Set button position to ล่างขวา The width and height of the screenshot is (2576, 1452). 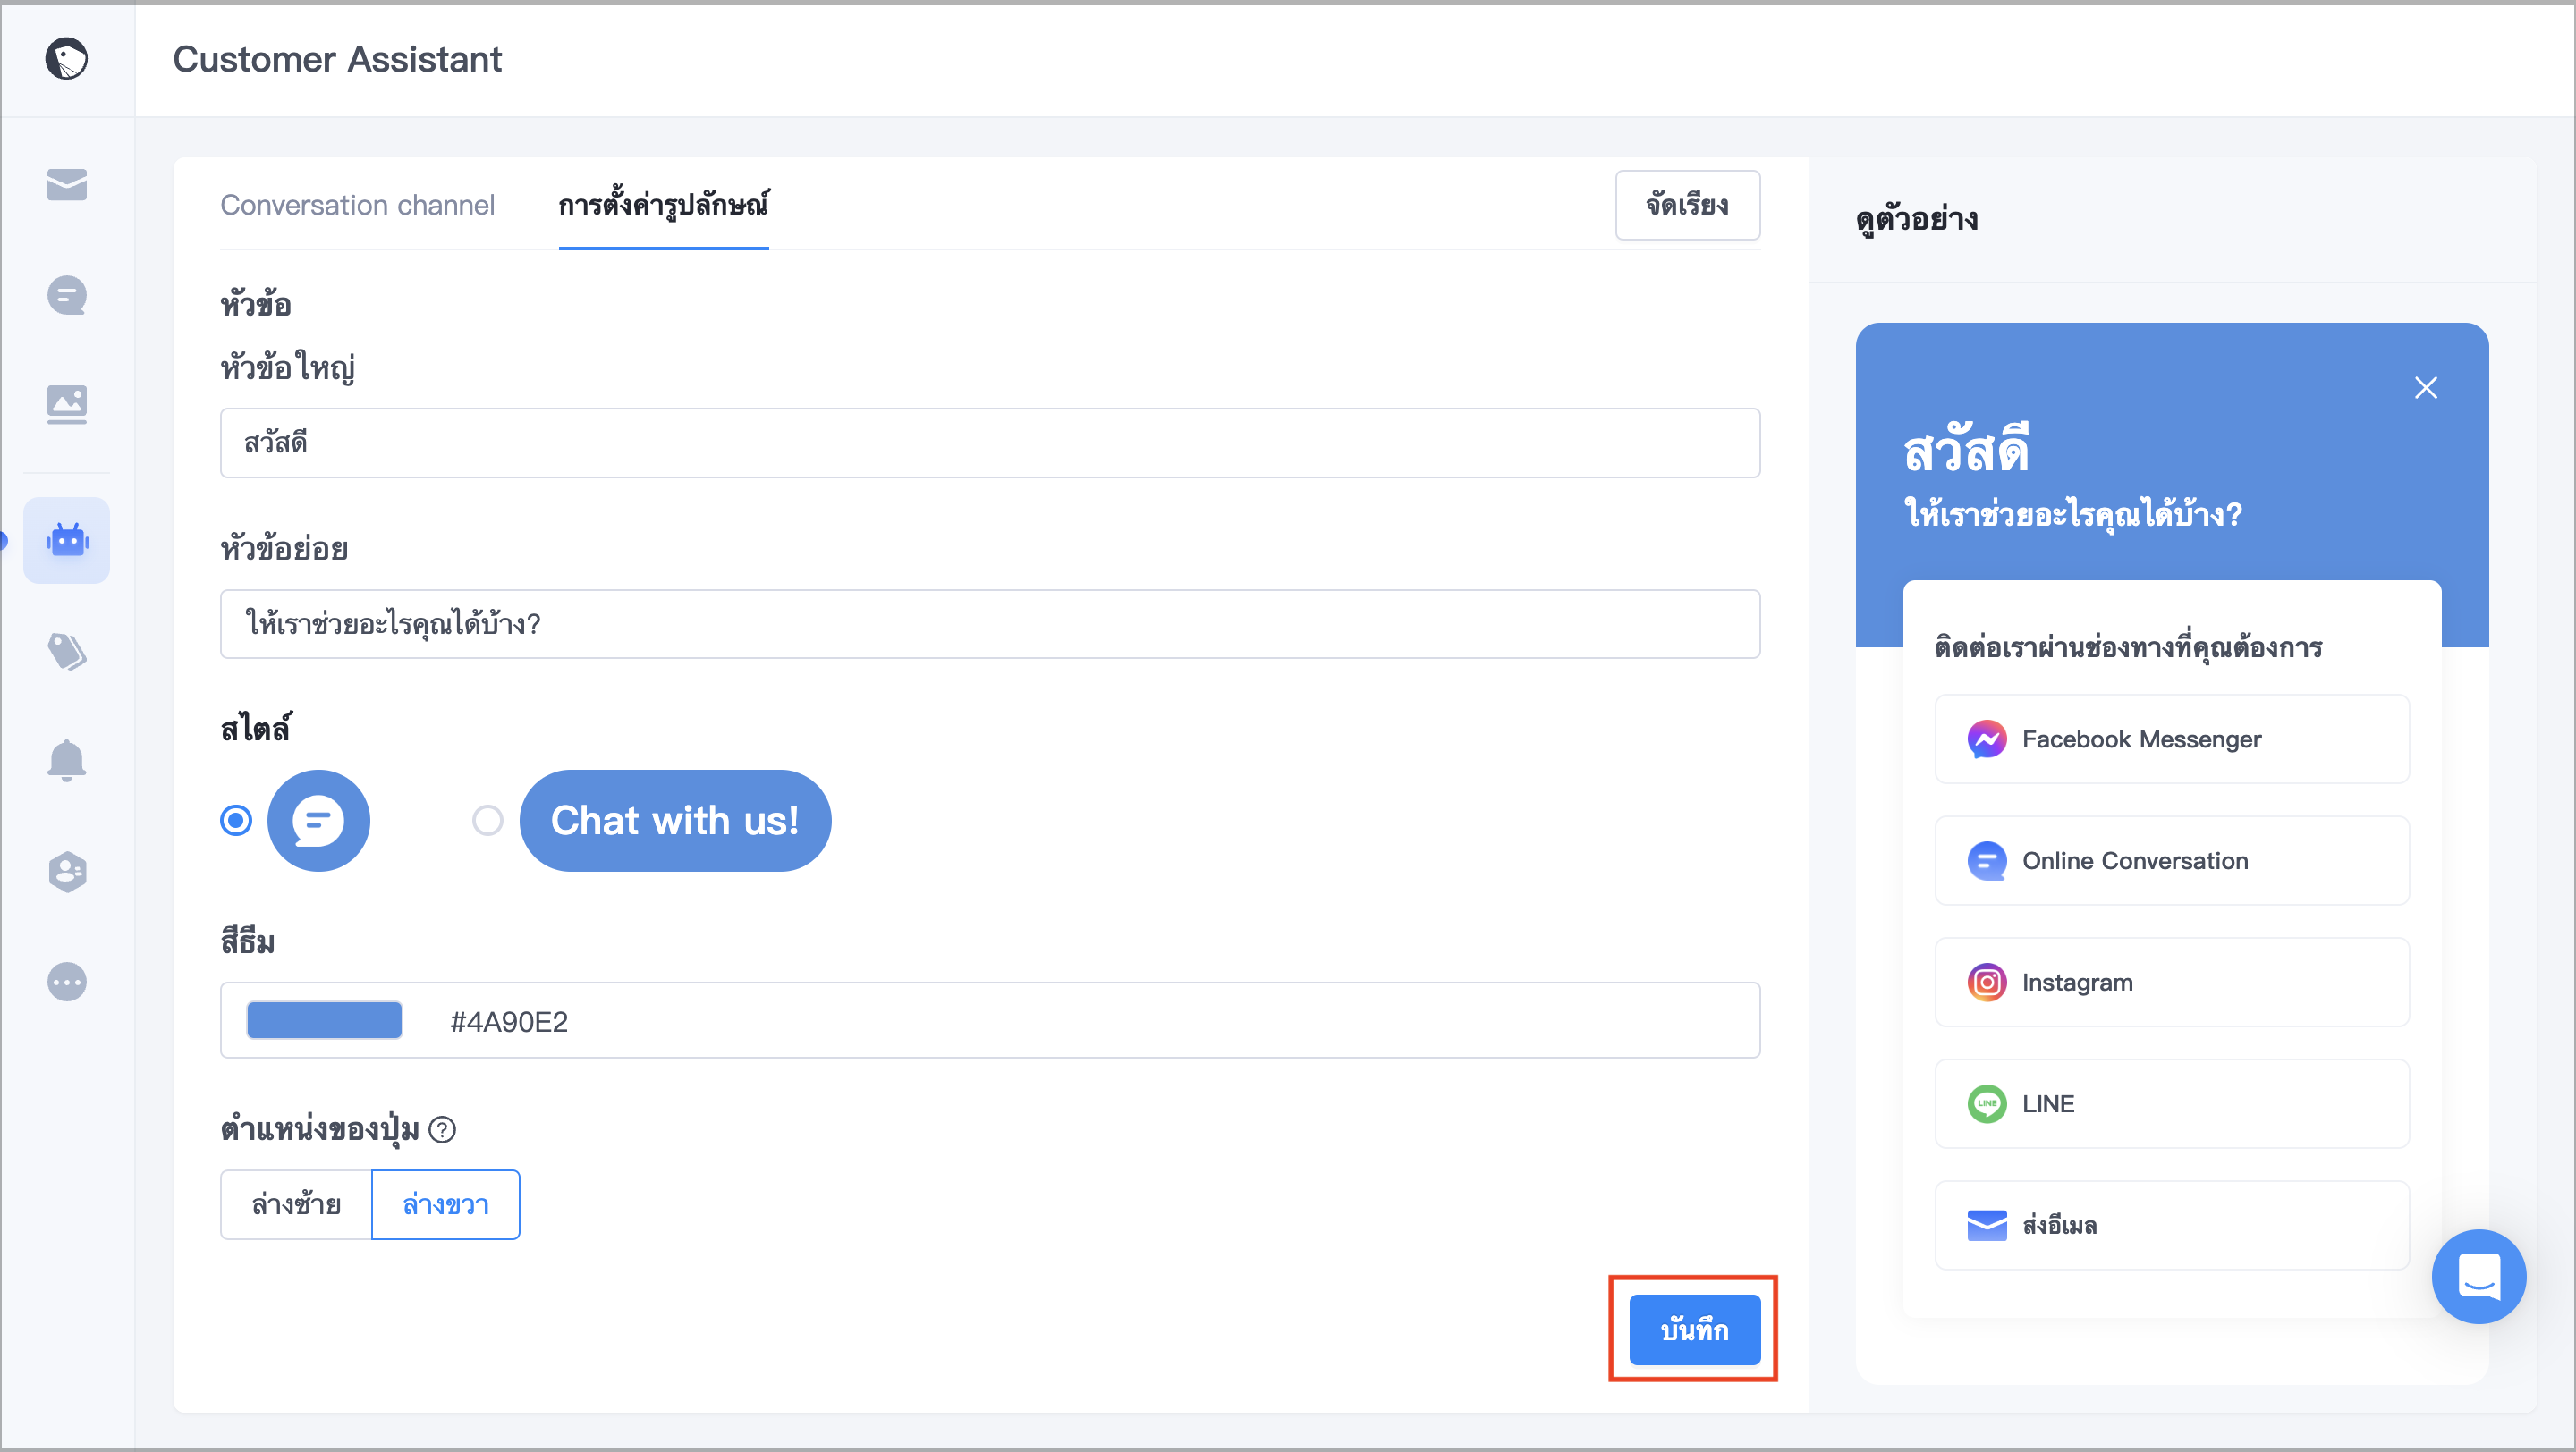(x=445, y=1204)
